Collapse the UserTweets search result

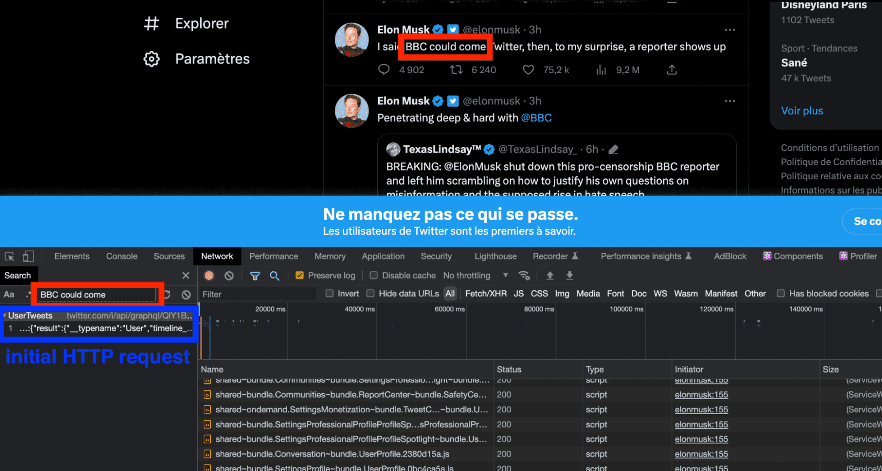click(5, 315)
